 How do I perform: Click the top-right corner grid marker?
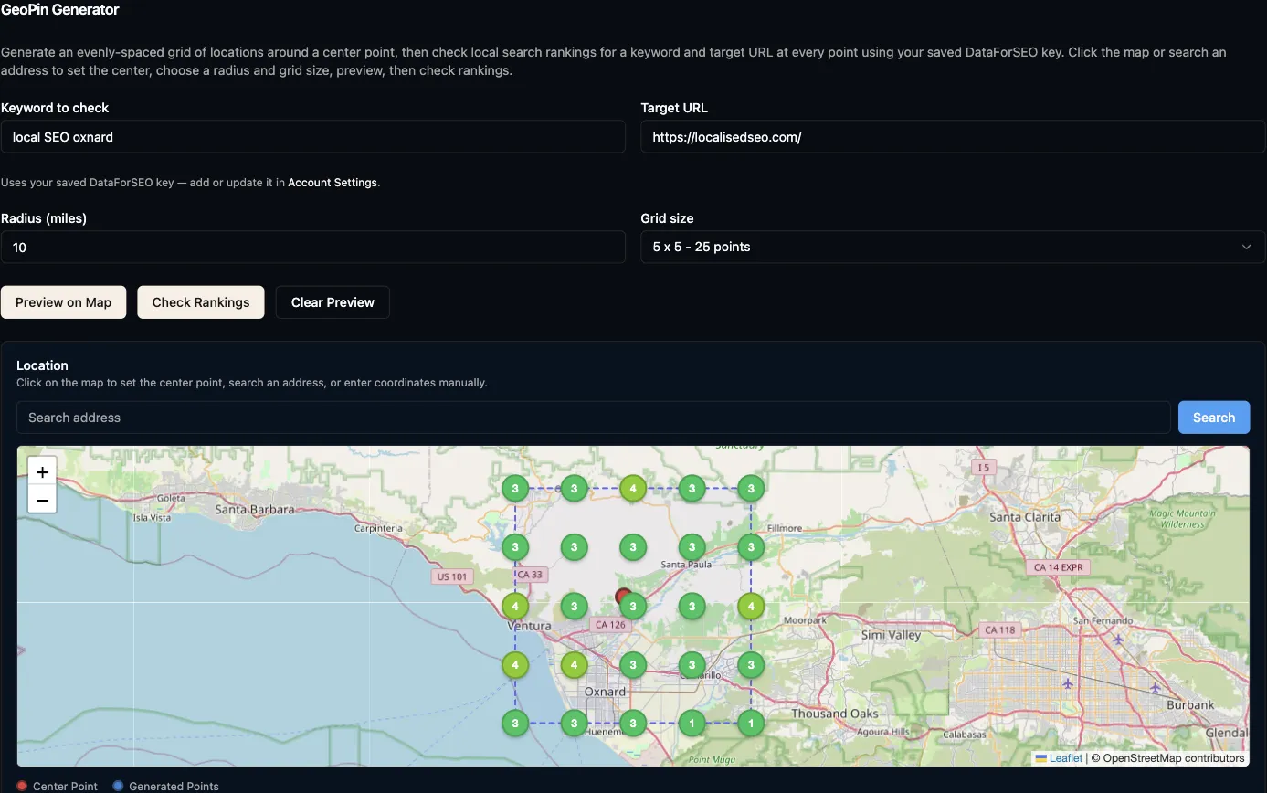(x=751, y=489)
